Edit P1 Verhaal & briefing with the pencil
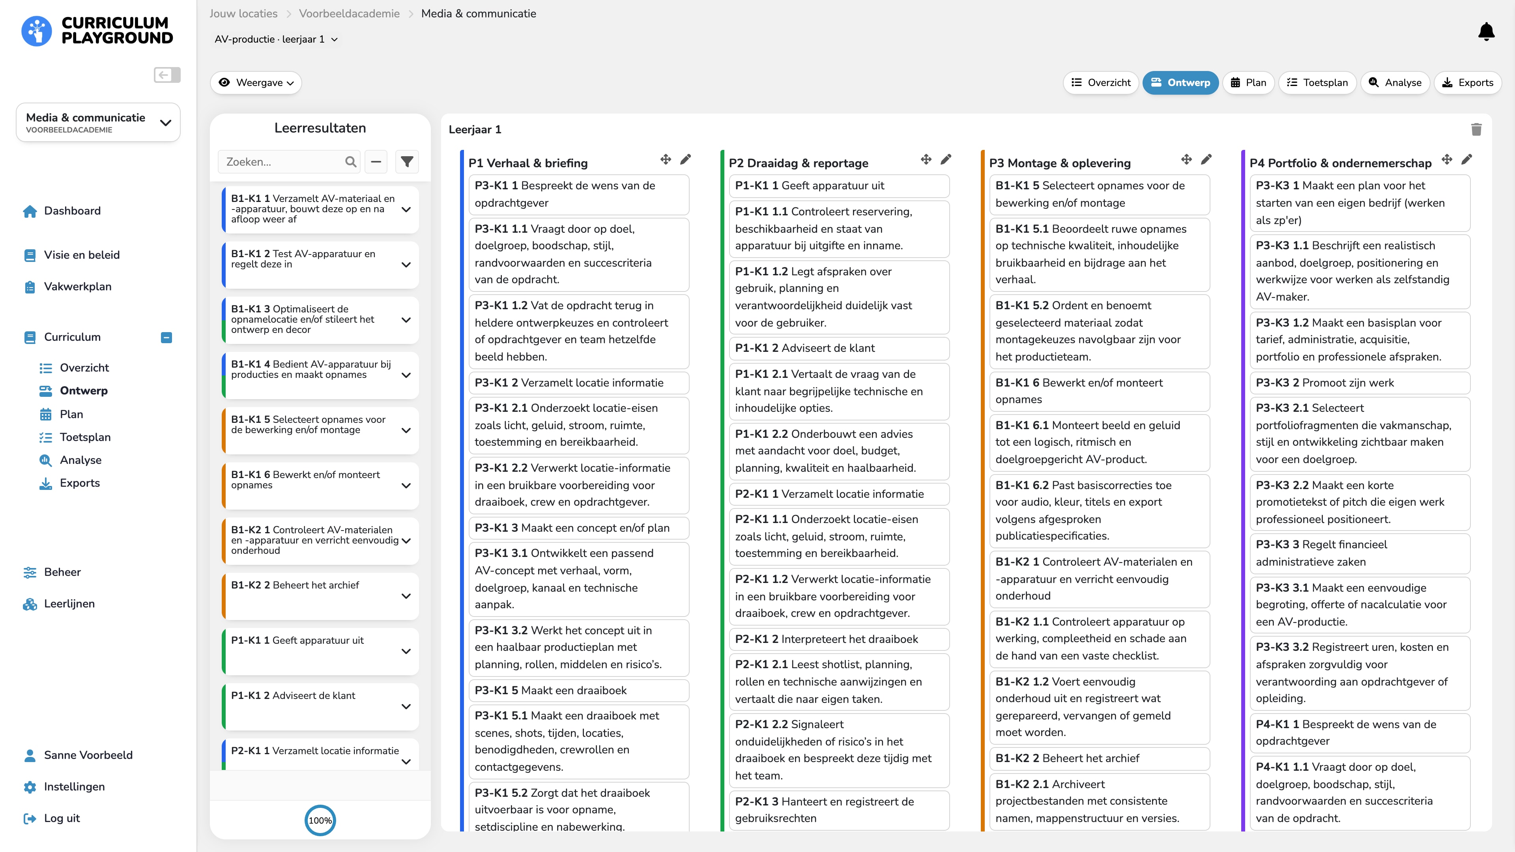1515x852 pixels. tap(686, 159)
